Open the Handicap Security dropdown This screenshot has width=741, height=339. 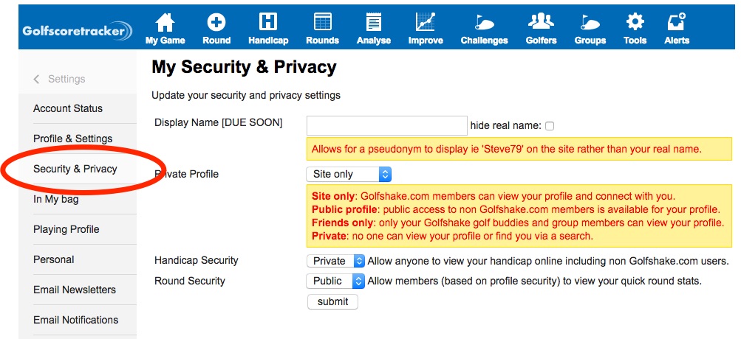[335, 261]
